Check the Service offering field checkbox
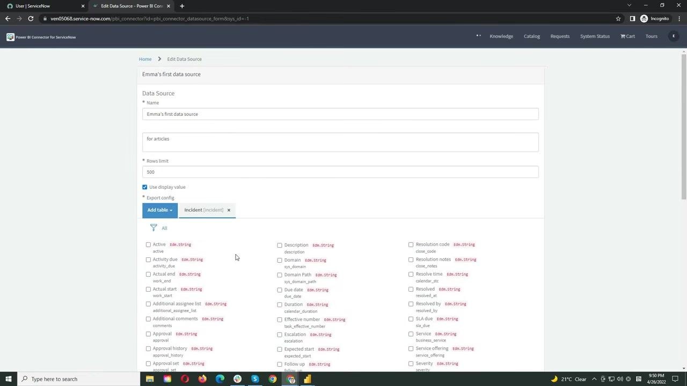687x386 pixels. pos(411,348)
